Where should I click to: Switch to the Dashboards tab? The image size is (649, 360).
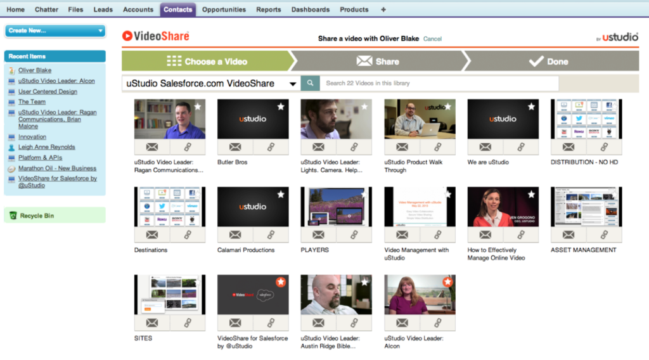(311, 10)
